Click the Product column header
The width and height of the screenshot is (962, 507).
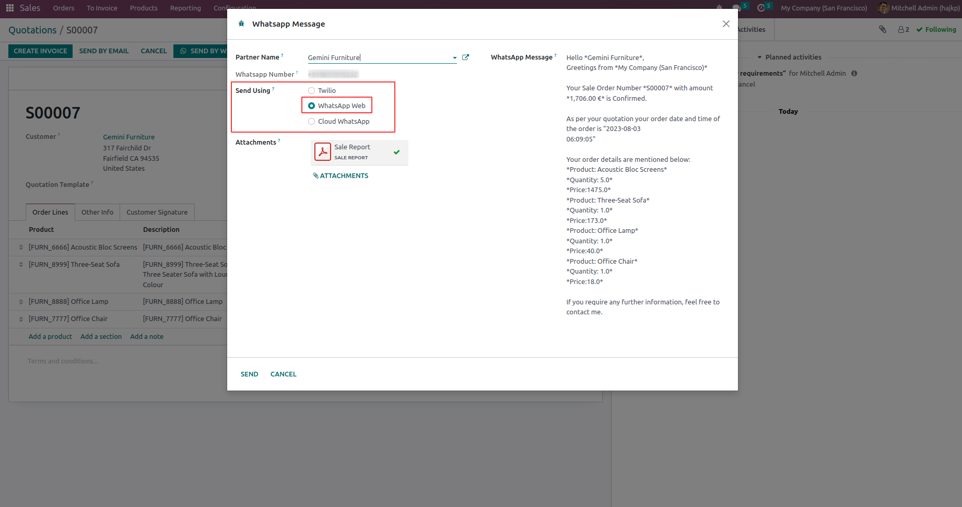click(41, 230)
